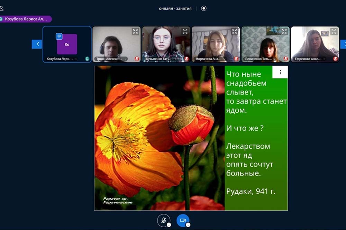Open presentation three-dot options menu
This screenshot has width=346, height=230.
click(x=280, y=72)
